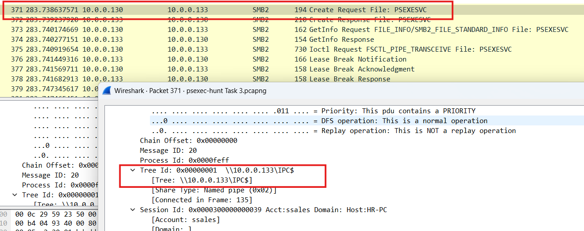This screenshot has width=584, height=231.
Task: Click the Packet 371 dialog title bar
Action: point(342,90)
